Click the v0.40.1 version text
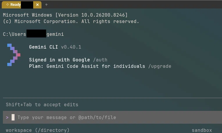This screenshot has height=133, width=222. click(71, 47)
